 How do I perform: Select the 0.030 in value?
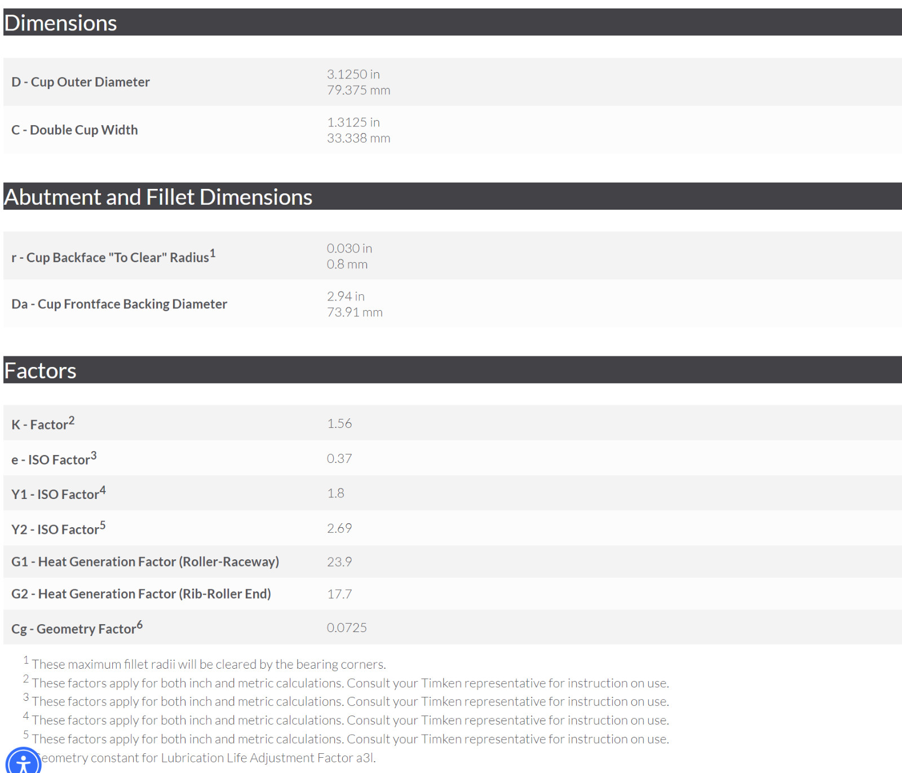(x=350, y=249)
